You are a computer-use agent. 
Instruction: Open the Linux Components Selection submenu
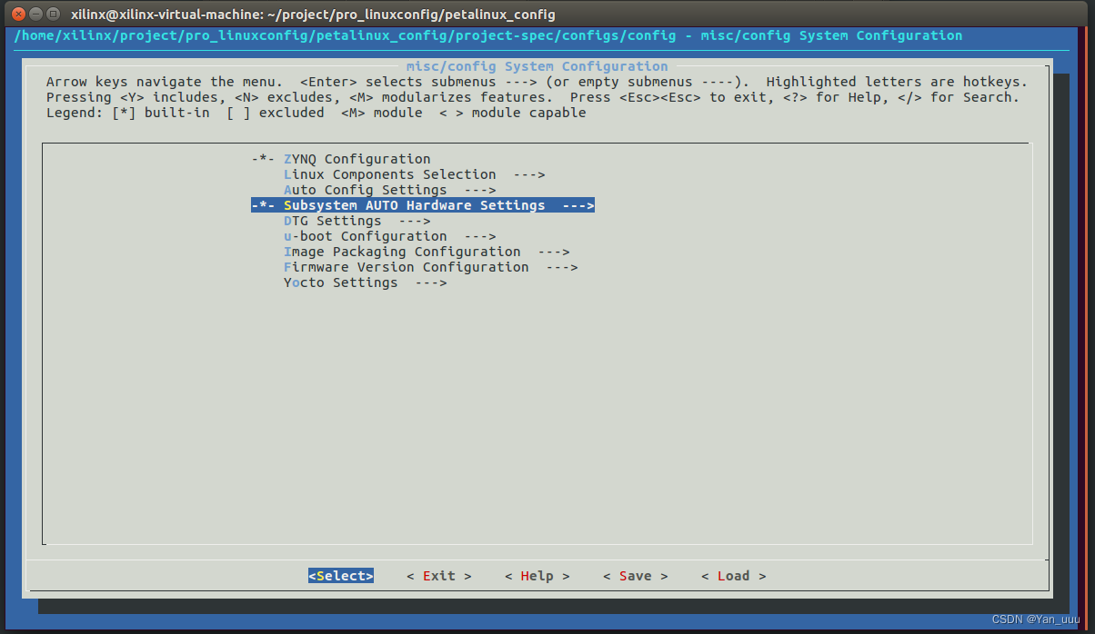click(391, 173)
